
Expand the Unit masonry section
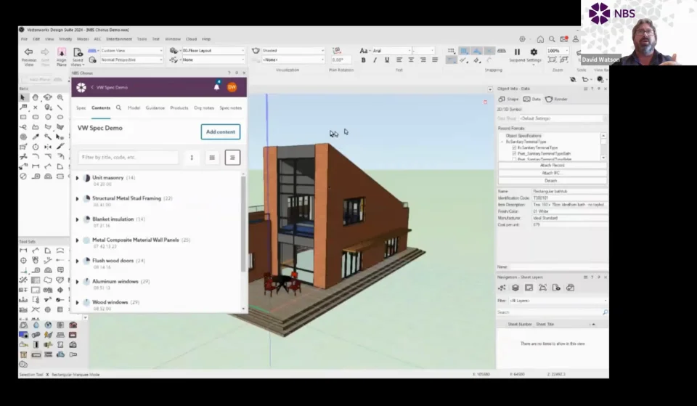[78, 178]
